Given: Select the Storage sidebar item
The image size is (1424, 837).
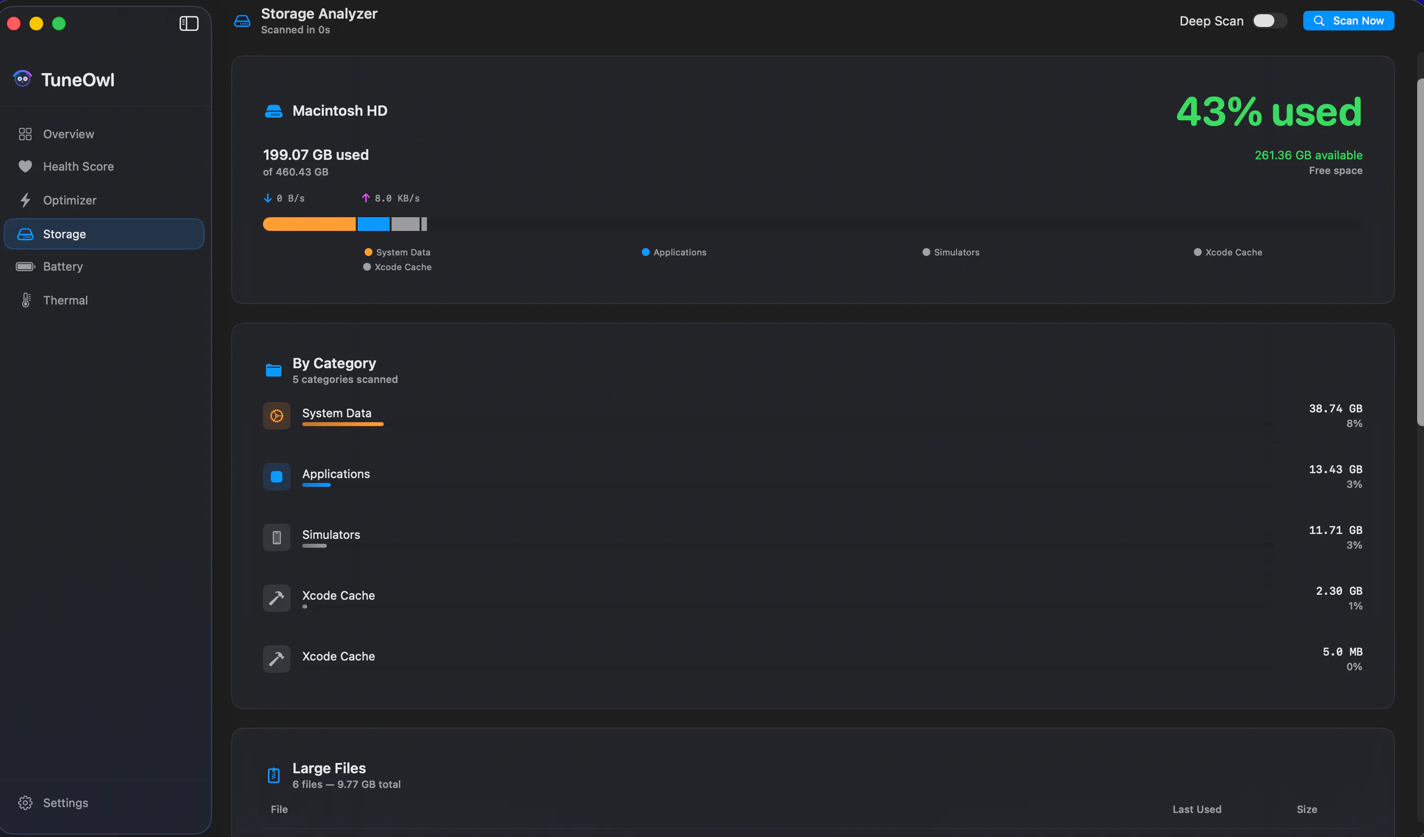Looking at the screenshot, I should [x=104, y=234].
